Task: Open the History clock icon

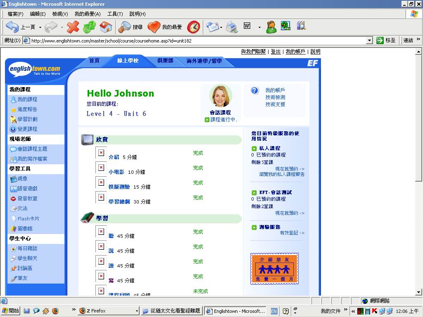Action: click(193, 27)
